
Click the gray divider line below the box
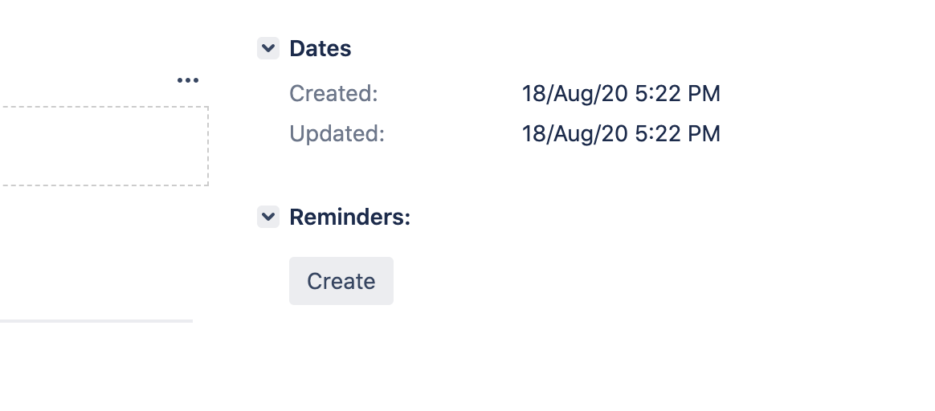[96, 321]
